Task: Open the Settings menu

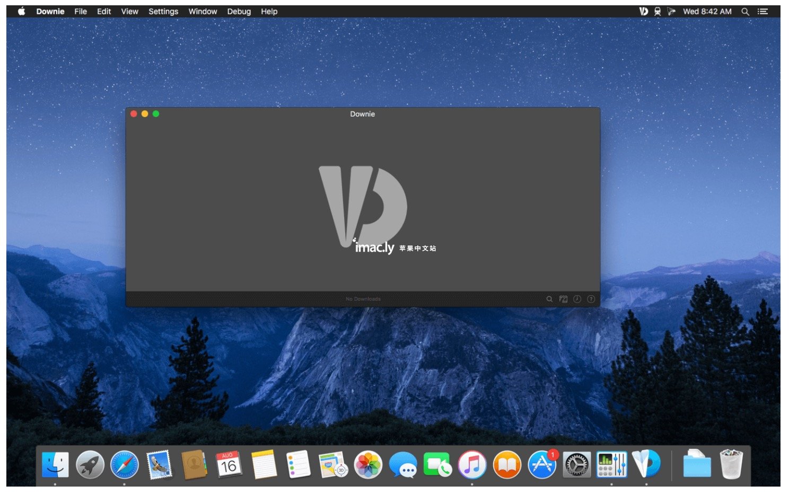Action: point(163,11)
